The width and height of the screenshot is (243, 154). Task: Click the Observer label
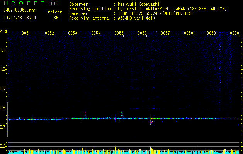tap(78, 4)
